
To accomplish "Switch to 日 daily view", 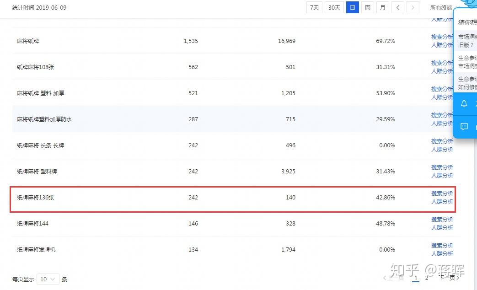I will [x=353, y=8].
